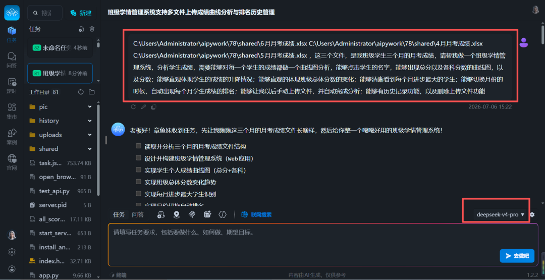Open settings gear in left sidebar
The width and height of the screenshot is (545, 280).
click(12, 252)
